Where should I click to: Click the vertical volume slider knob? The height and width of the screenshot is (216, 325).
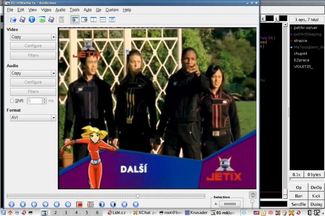tap(252, 202)
